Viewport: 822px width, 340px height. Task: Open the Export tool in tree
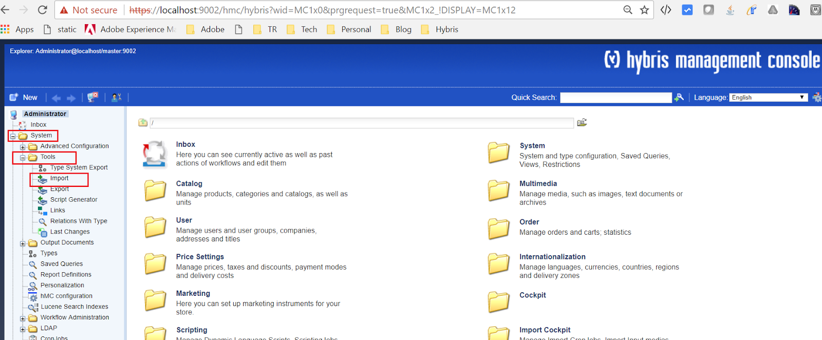pos(60,189)
